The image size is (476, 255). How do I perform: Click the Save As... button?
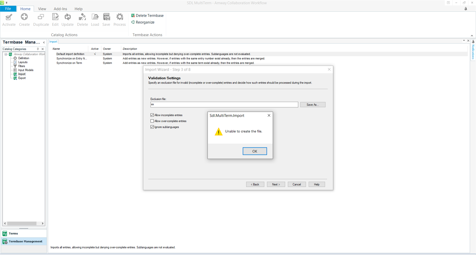click(x=313, y=105)
